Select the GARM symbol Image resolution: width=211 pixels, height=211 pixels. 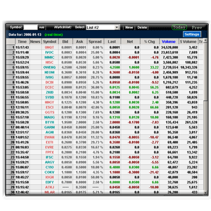(x=49, y=127)
